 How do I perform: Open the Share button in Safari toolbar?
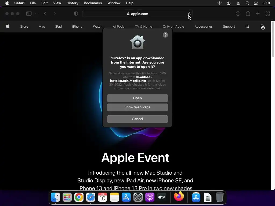[248, 13]
